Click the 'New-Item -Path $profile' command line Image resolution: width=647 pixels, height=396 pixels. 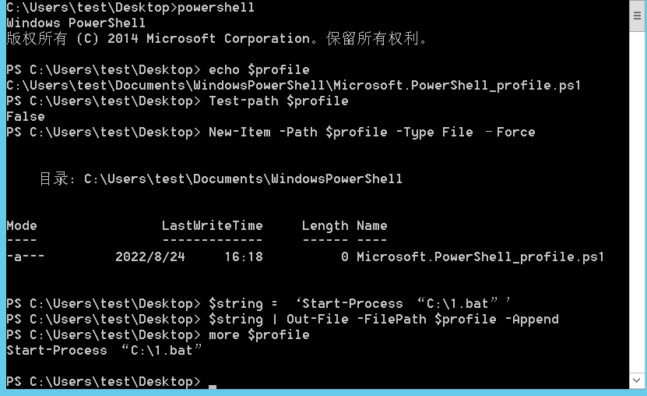click(372, 133)
